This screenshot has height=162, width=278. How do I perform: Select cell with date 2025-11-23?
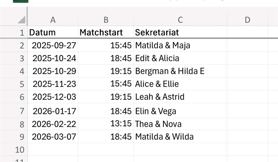coord(53,84)
